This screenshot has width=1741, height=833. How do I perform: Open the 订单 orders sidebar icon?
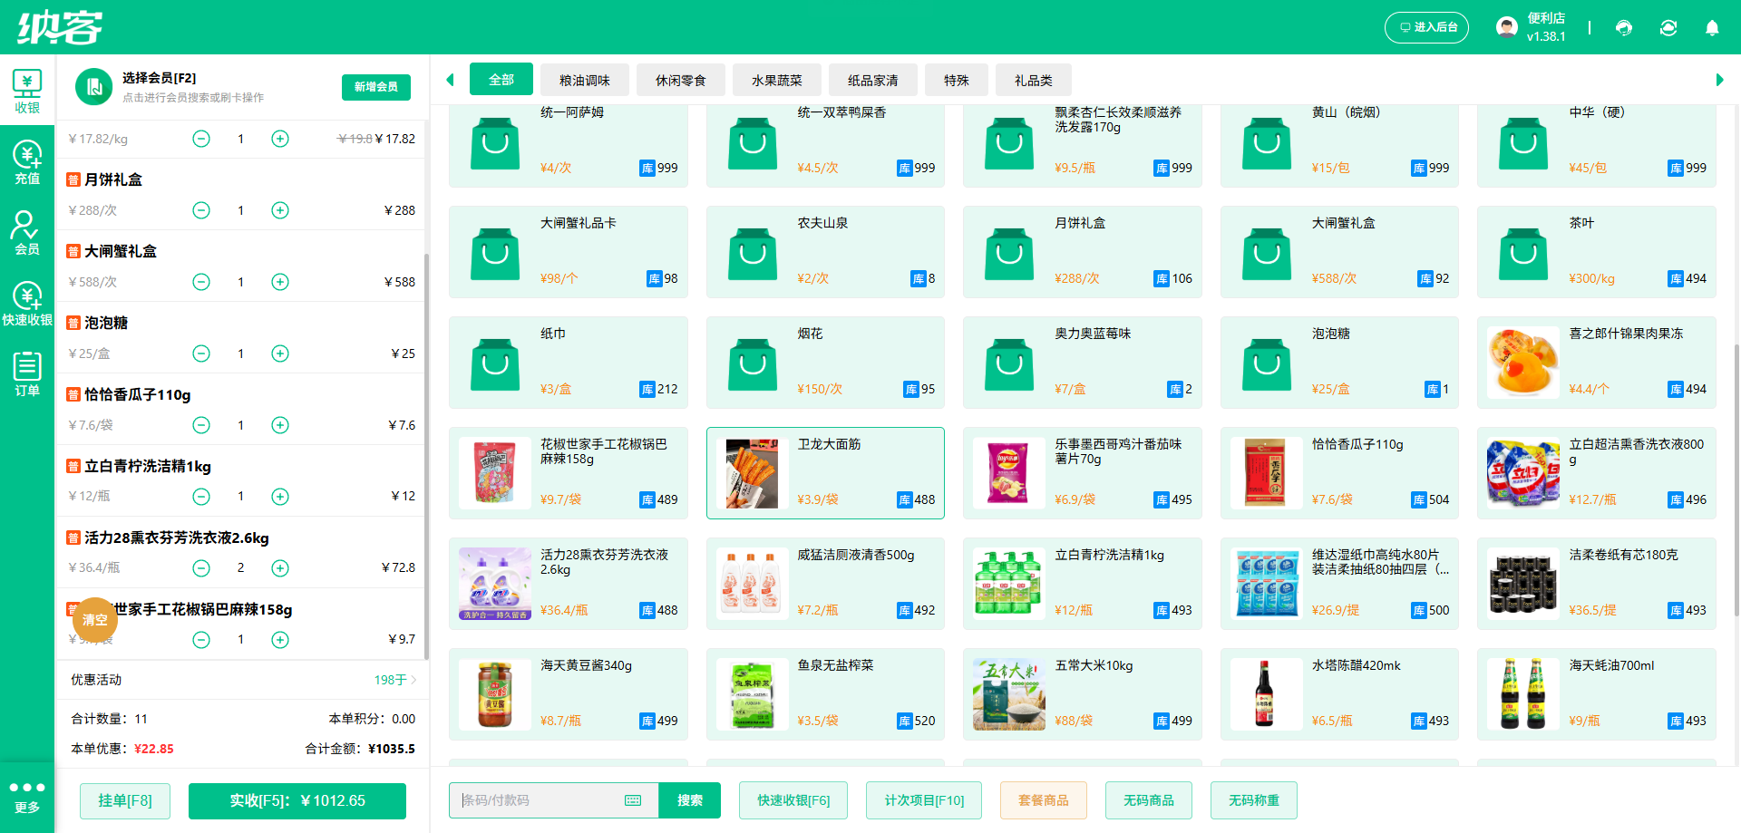click(27, 374)
